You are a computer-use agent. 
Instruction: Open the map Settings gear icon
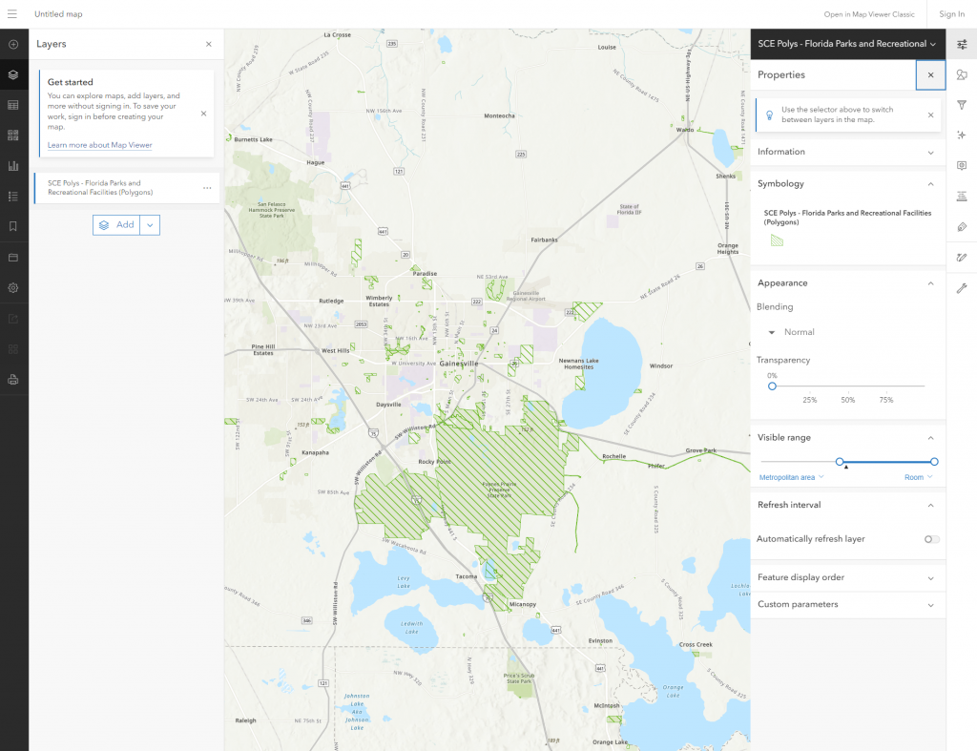coord(13,287)
